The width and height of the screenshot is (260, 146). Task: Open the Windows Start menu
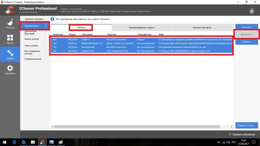[5, 142]
